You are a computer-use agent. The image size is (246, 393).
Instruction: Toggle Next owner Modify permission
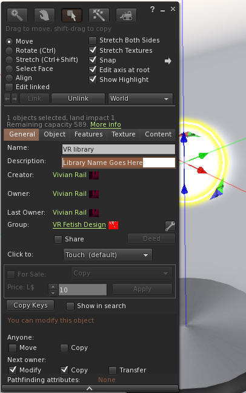pos(13,370)
